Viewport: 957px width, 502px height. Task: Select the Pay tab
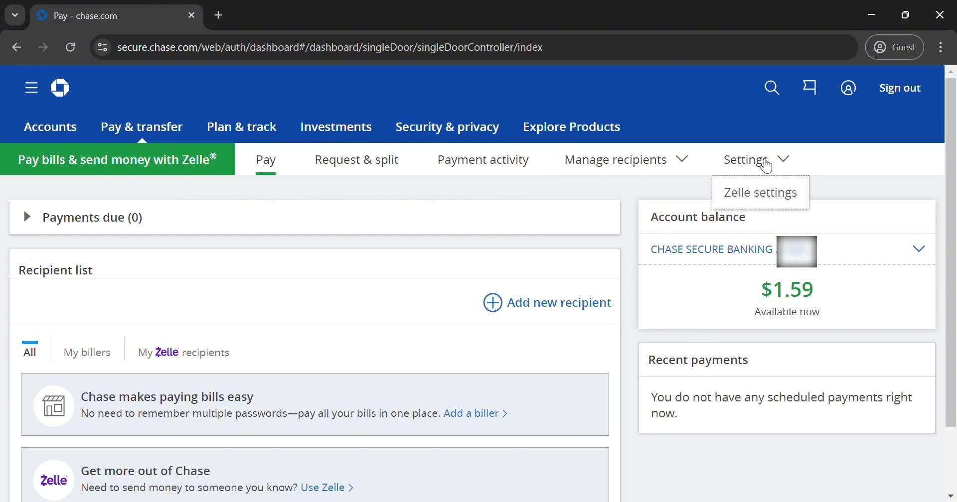[x=266, y=159]
